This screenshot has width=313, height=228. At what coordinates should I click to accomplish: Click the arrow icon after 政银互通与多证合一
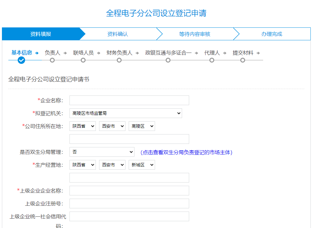[197, 53]
